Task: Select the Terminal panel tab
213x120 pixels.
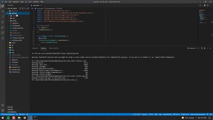Action: 44,48
